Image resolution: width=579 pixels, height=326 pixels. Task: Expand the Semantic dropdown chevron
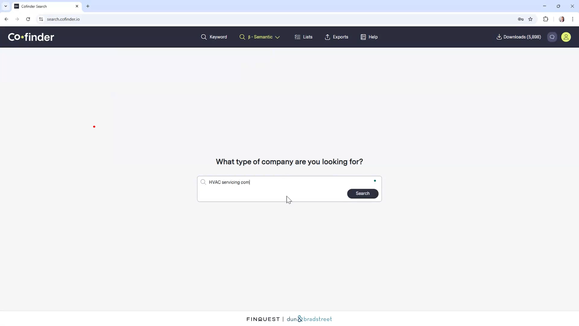[x=277, y=37]
